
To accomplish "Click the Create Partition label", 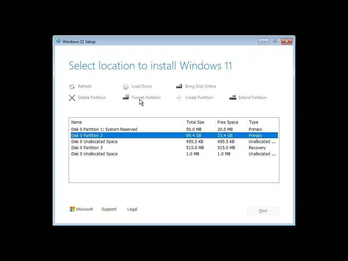I will click(199, 98).
